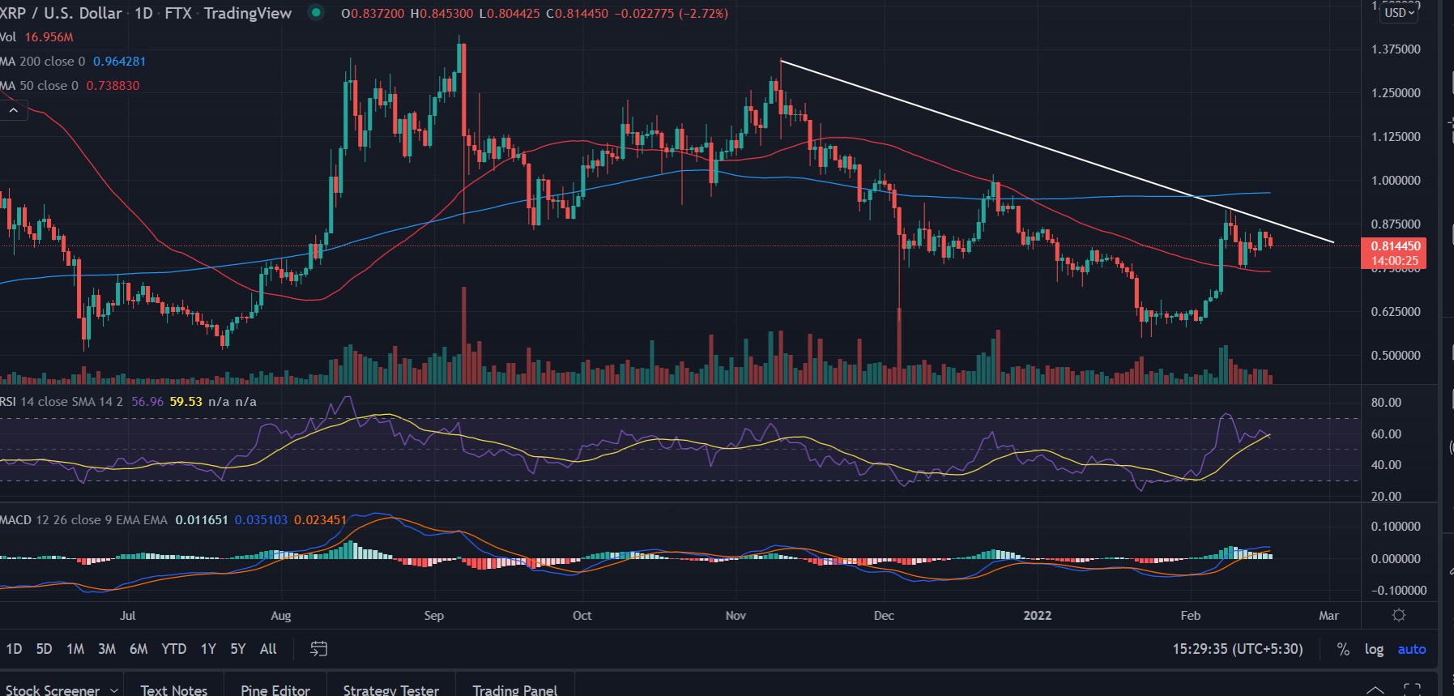This screenshot has height=696, width=1454.
Task: Toggle percent scale mode
Action: tap(1343, 649)
